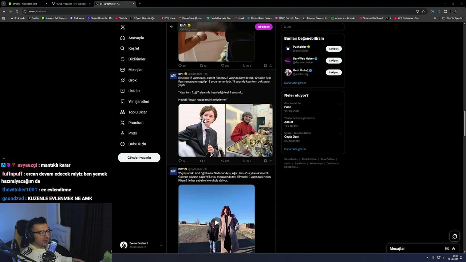Click the Abone ol button
The width and height of the screenshot is (466, 262).
(x=264, y=27)
